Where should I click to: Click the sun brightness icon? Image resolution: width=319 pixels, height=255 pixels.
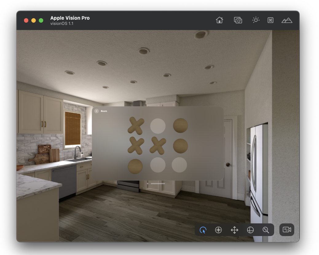pyautogui.click(x=256, y=20)
